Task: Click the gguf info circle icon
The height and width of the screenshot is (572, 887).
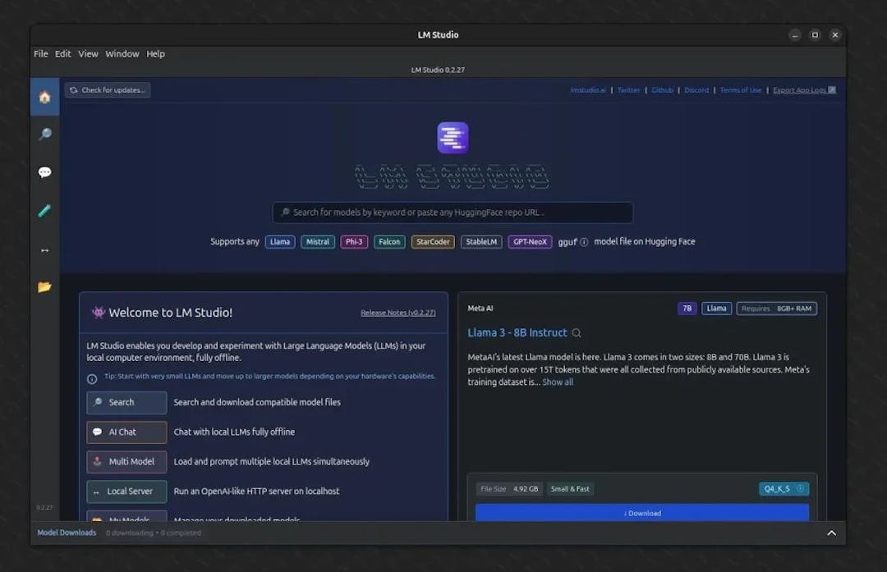Action: coord(584,242)
